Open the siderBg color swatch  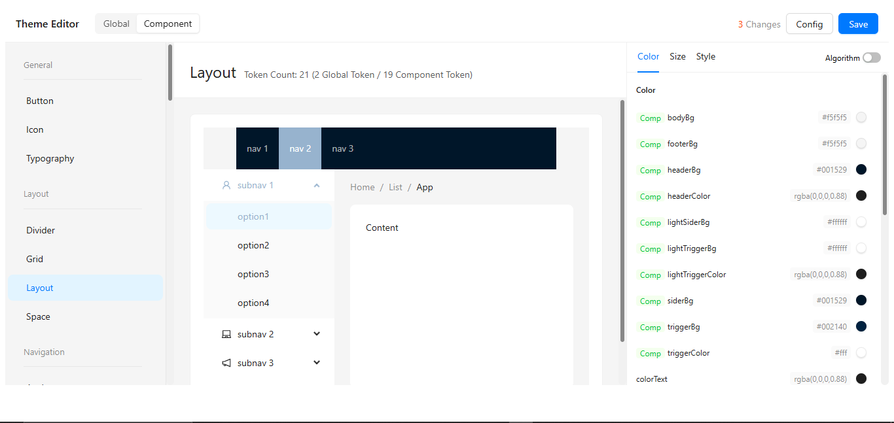coord(861,300)
